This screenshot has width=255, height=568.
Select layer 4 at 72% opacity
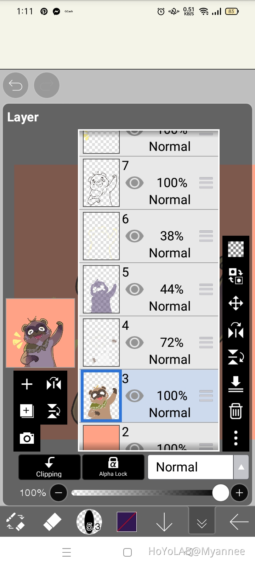click(x=170, y=343)
